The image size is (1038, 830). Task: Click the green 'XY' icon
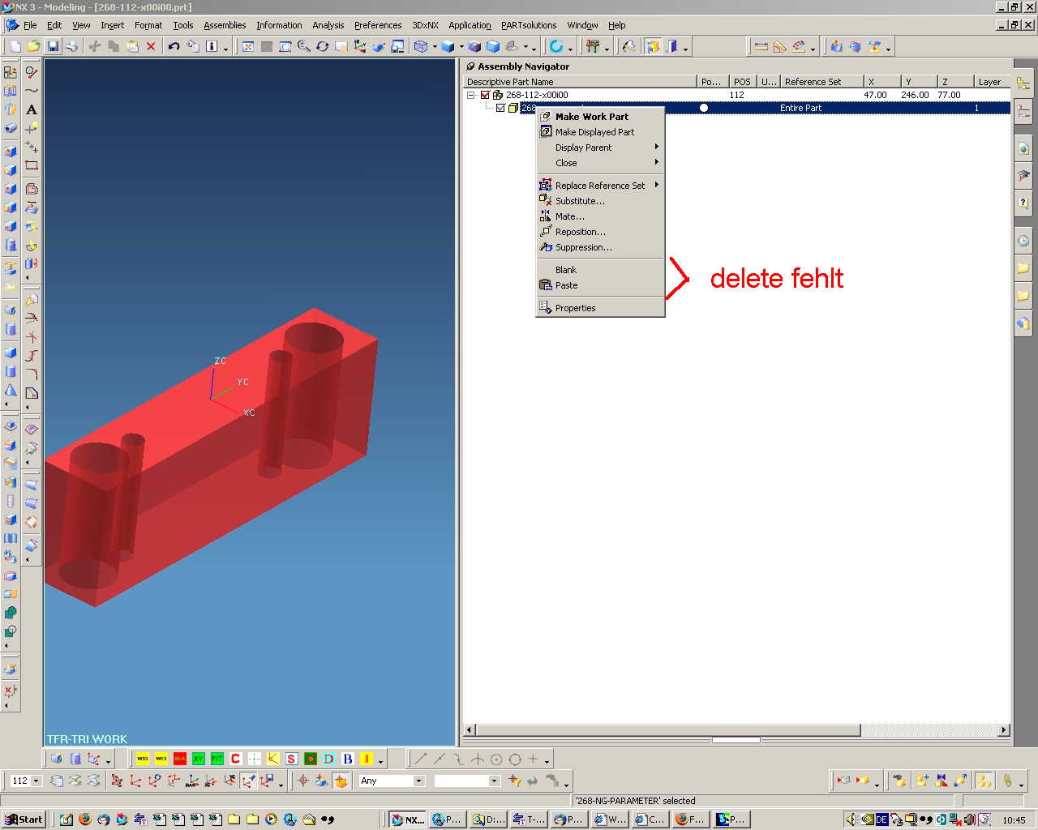(x=199, y=759)
